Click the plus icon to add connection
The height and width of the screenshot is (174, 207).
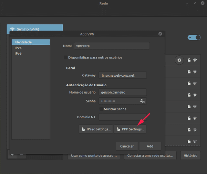[x=12, y=155]
